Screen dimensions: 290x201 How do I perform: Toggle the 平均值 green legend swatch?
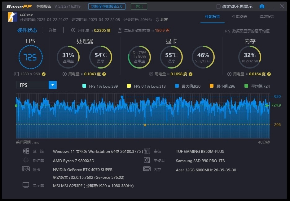(x=246, y=86)
